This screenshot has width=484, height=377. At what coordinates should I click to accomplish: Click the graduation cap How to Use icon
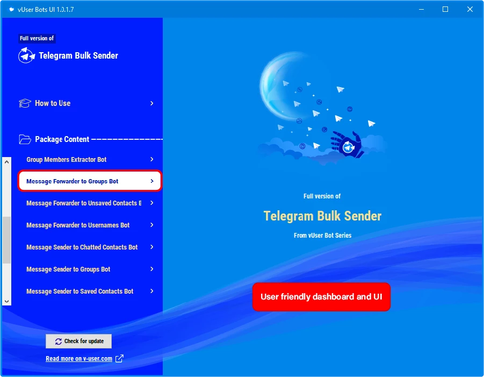[x=25, y=103]
